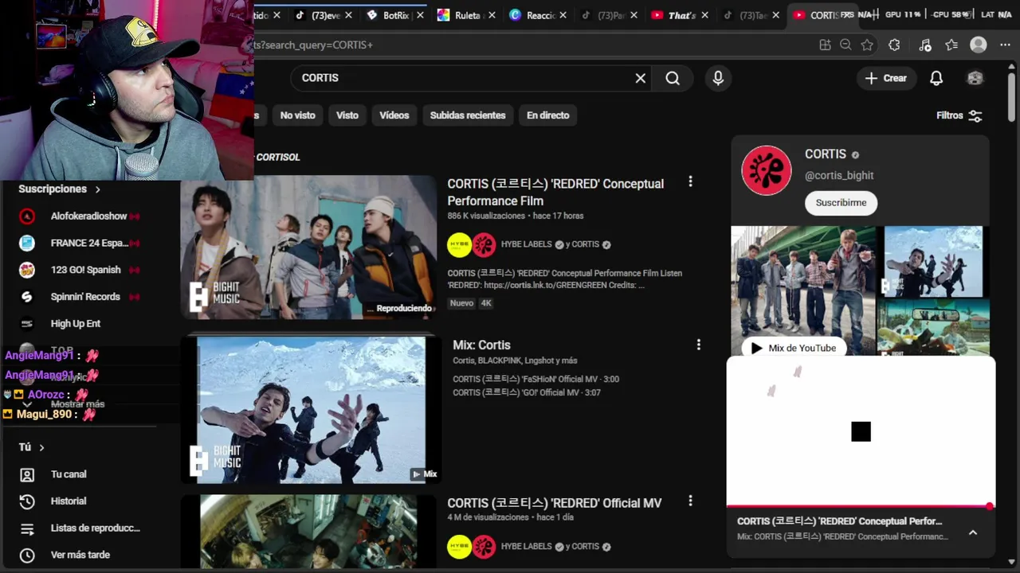
Task: Open the 'REDRED' Official MV title
Action: click(555, 503)
